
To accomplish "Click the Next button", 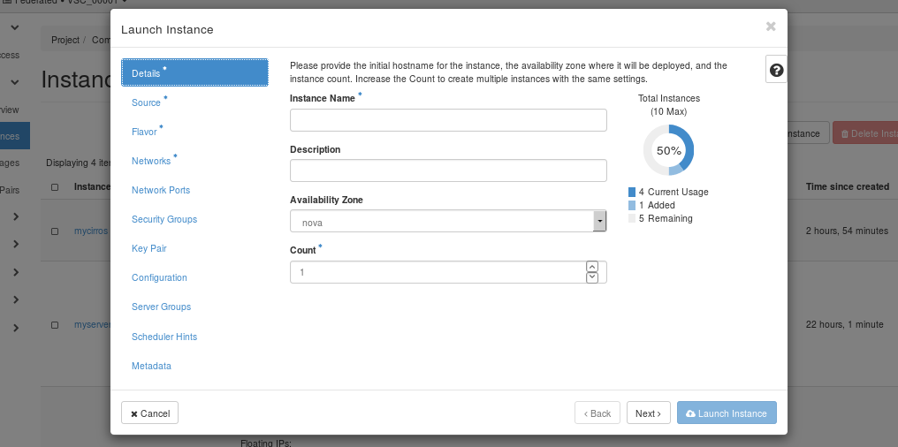I will (648, 413).
